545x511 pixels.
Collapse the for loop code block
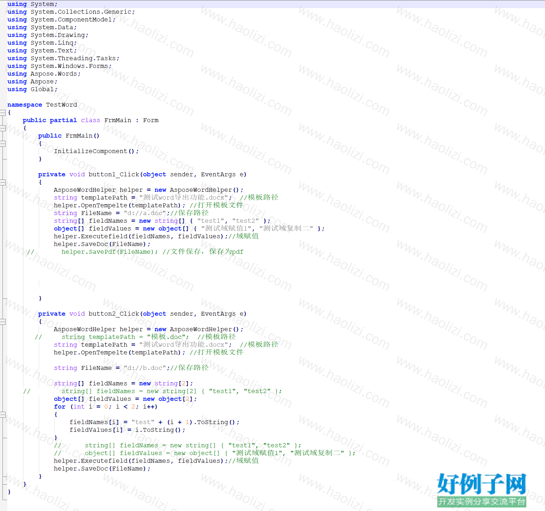(3, 415)
